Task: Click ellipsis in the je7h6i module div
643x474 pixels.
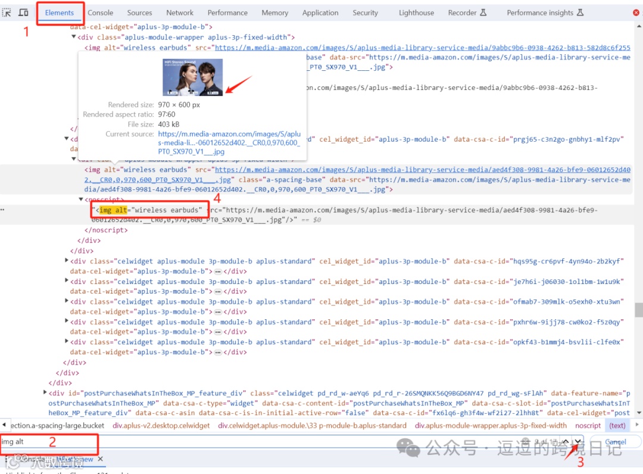Action: pos(218,292)
